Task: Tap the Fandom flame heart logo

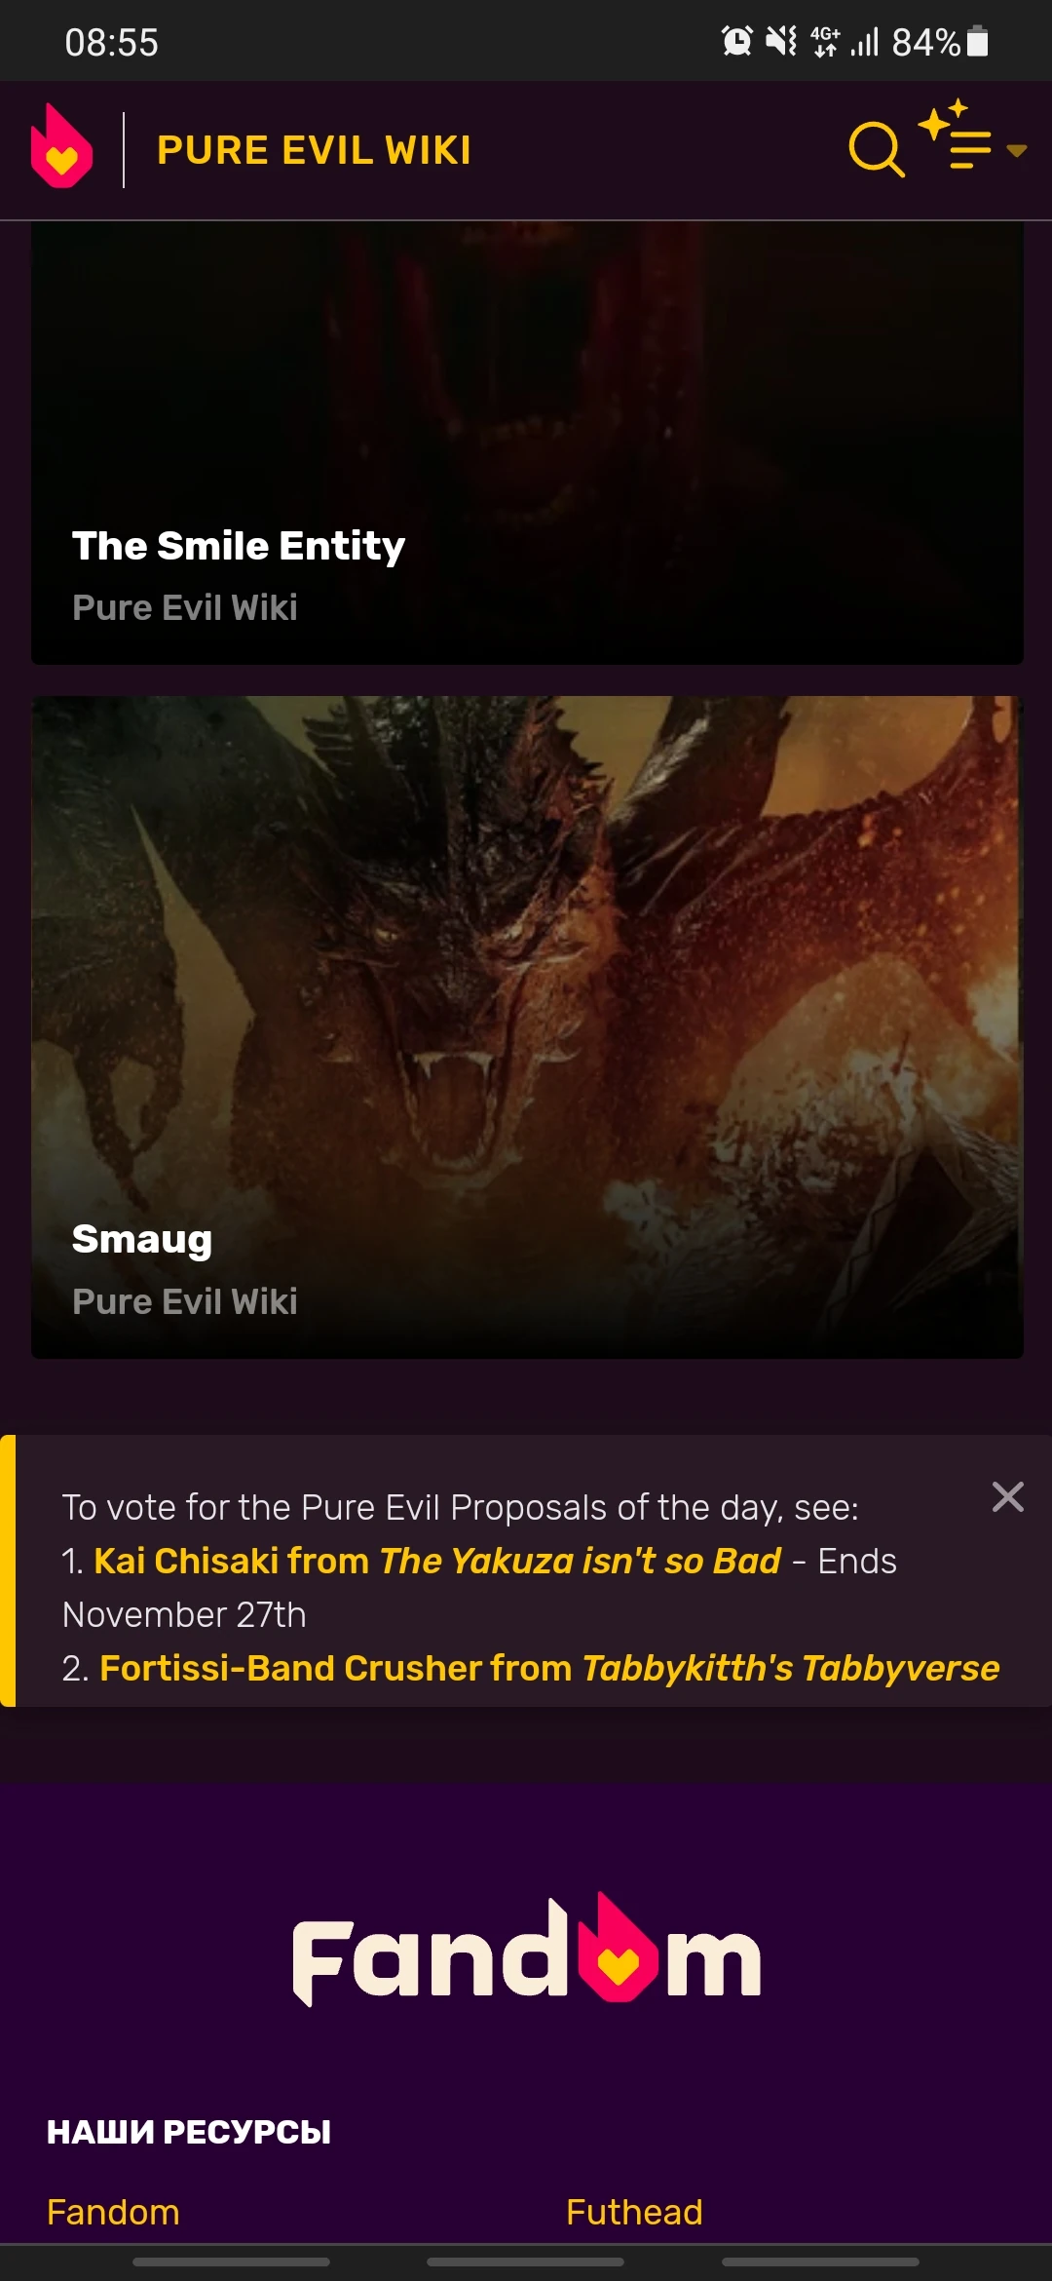Action: [61, 146]
